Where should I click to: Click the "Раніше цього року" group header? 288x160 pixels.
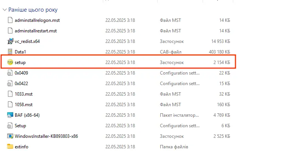(x=33, y=10)
